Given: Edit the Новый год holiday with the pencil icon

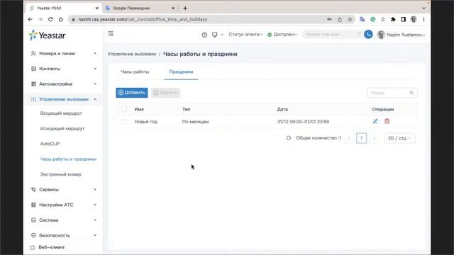Looking at the screenshot, I should click(375, 121).
